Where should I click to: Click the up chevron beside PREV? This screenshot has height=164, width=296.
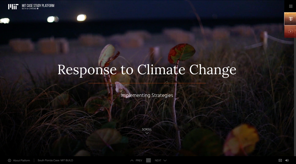[x=132, y=160]
